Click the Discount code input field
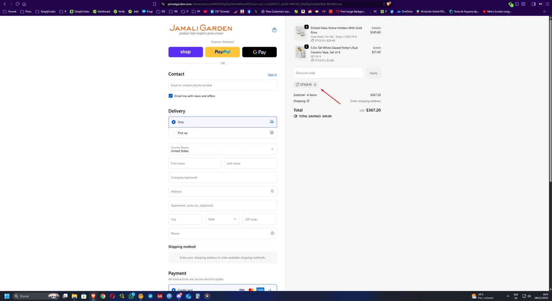Viewport: 552px width, 301px height. click(328, 73)
